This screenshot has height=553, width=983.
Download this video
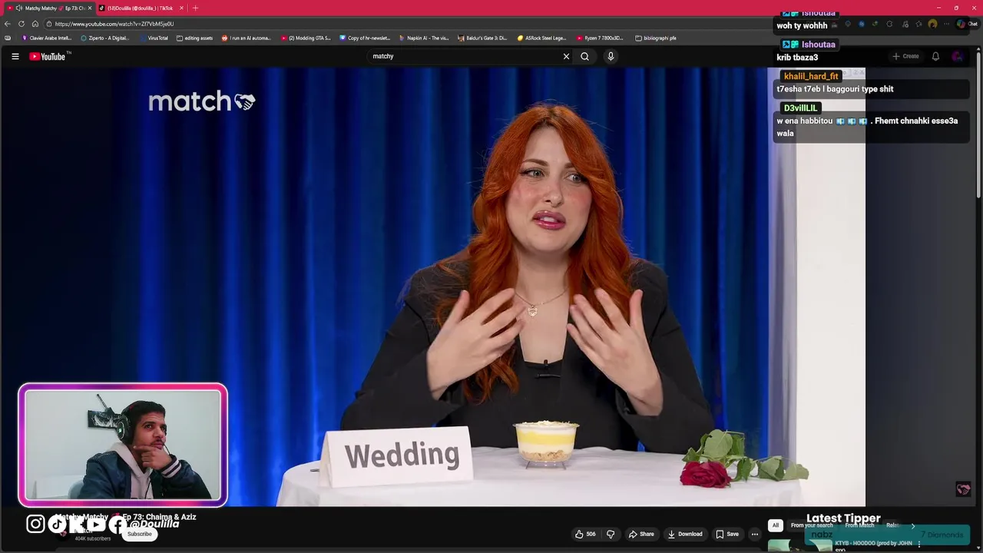tap(685, 534)
